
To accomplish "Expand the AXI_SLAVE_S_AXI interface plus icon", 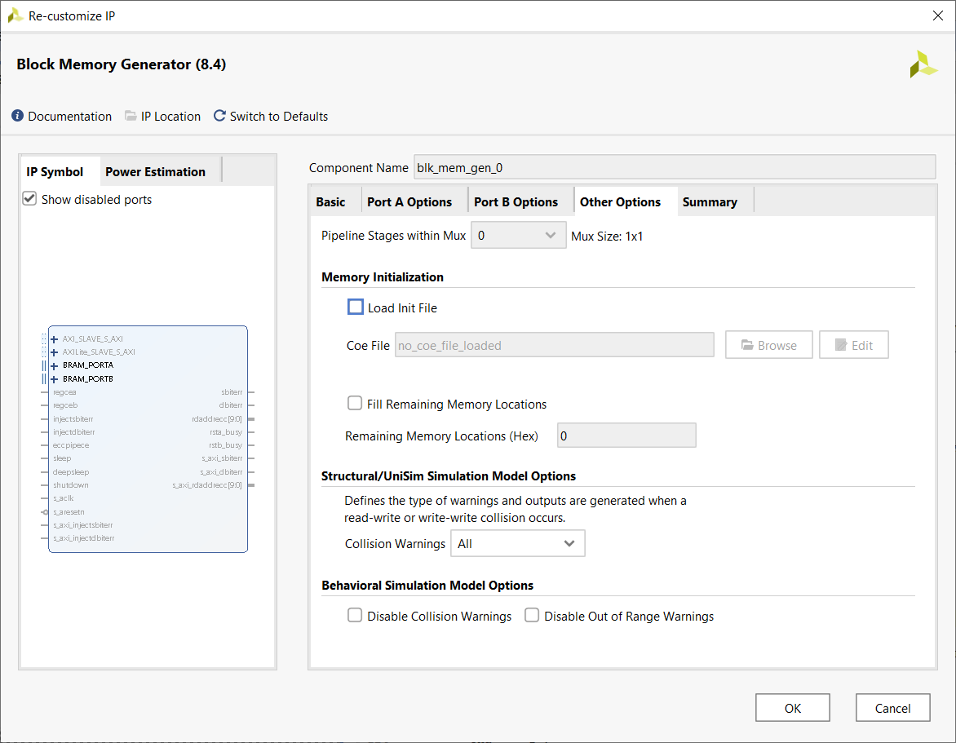I will [55, 339].
